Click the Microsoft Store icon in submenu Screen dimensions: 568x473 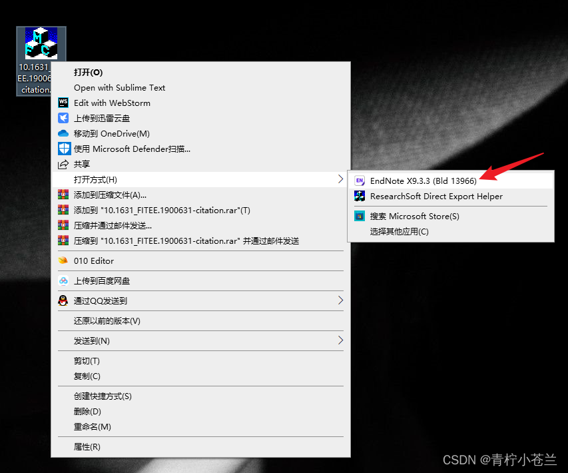[x=360, y=217]
